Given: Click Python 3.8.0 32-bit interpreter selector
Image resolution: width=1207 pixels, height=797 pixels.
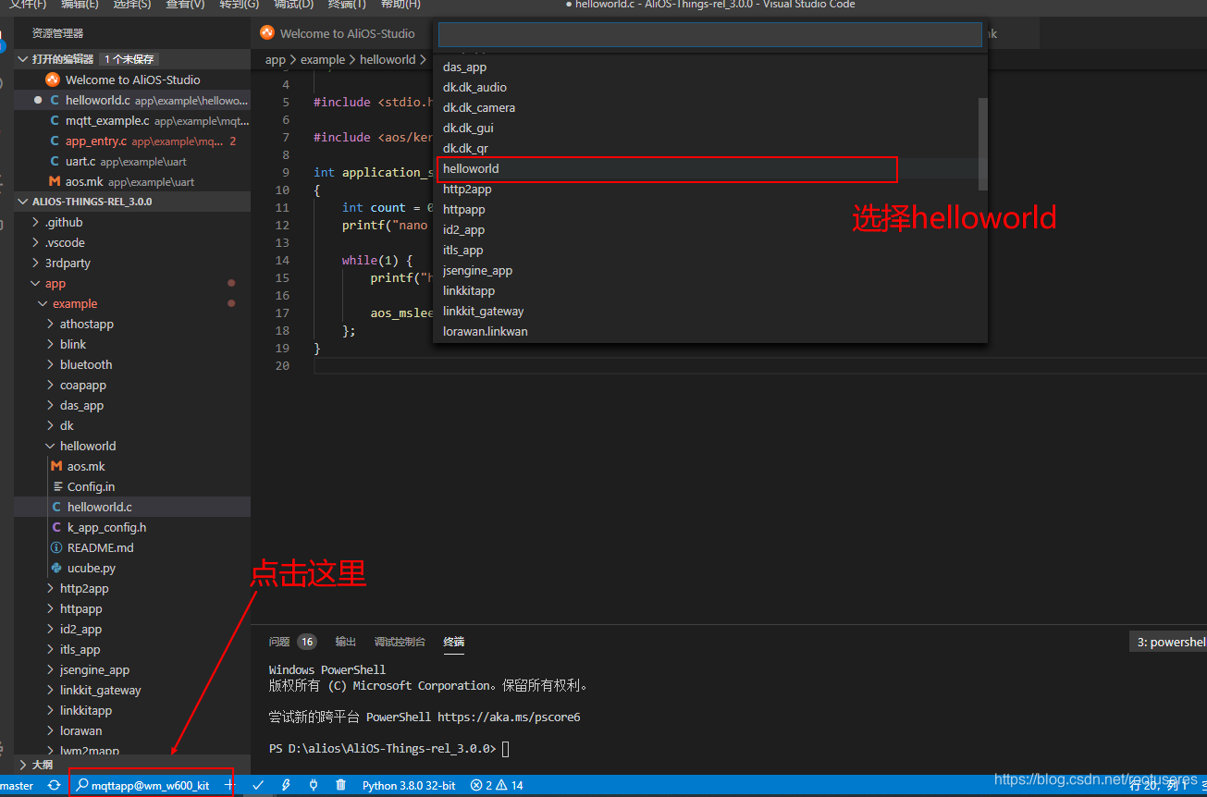Looking at the screenshot, I should 409,785.
